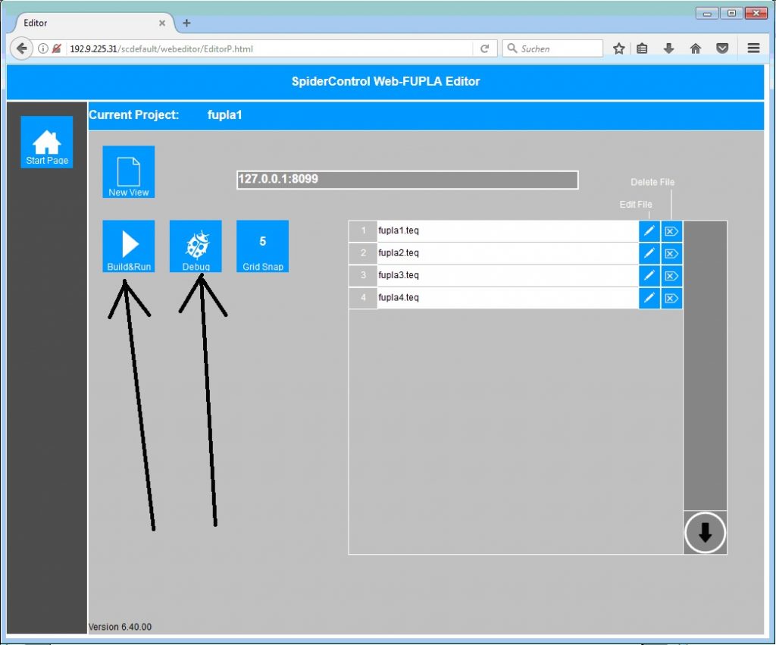The width and height of the screenshot is (776, 645).
Task: Bookmark the page with the star icon
Action: click(x=619, y=48)
